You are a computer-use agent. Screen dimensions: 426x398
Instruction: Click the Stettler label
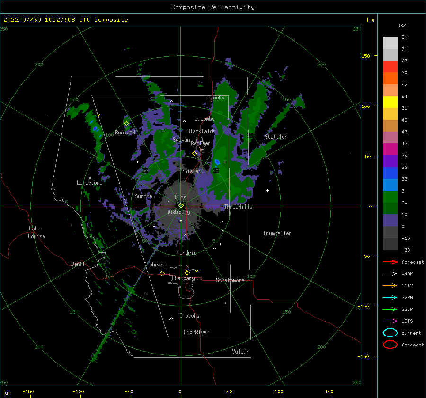(x=276, y=137)
